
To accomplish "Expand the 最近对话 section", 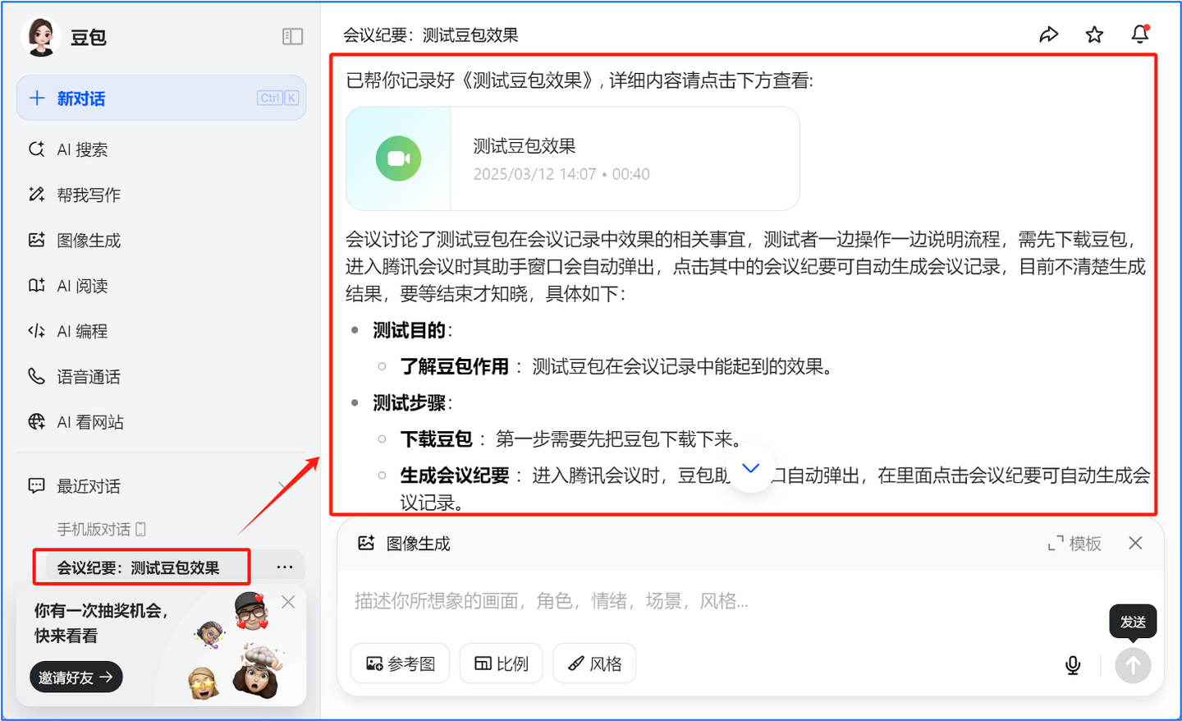I will [282, 486].
